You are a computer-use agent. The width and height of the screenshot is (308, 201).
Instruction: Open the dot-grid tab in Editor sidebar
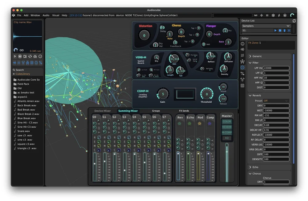tap(243, 55)
